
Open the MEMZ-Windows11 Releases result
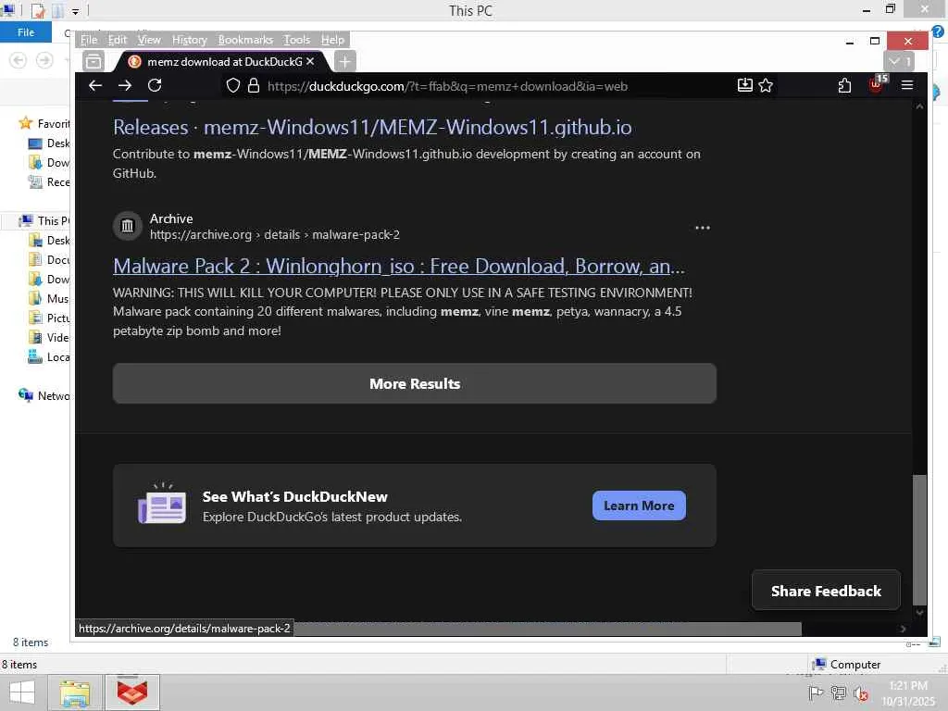[x=372, y=128]
